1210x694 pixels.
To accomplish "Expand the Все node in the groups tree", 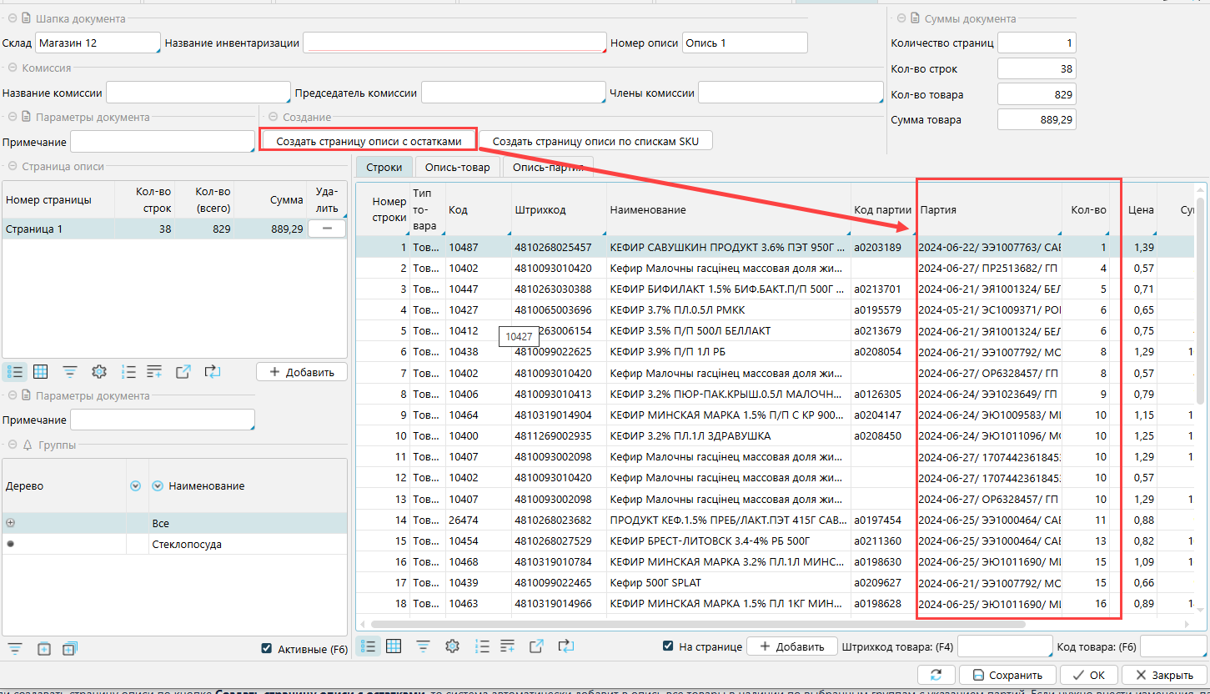I will [11, 523].
